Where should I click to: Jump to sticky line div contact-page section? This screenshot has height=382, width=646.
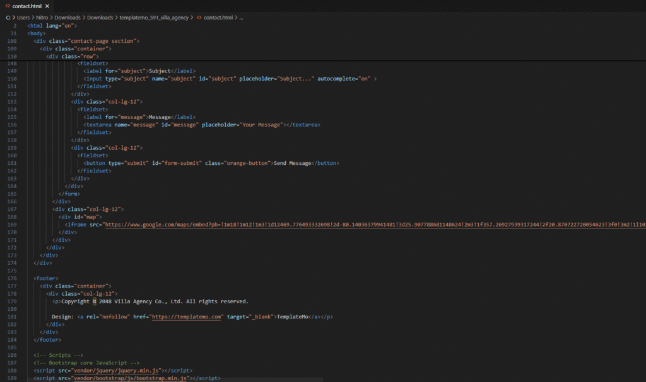coord(86,41)
